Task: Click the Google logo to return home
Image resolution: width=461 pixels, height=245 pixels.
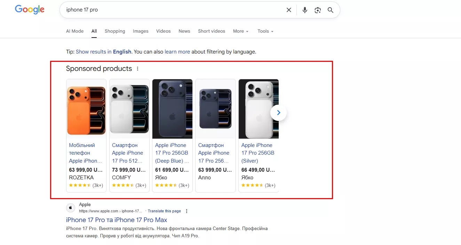Action: tap(30, 10)
